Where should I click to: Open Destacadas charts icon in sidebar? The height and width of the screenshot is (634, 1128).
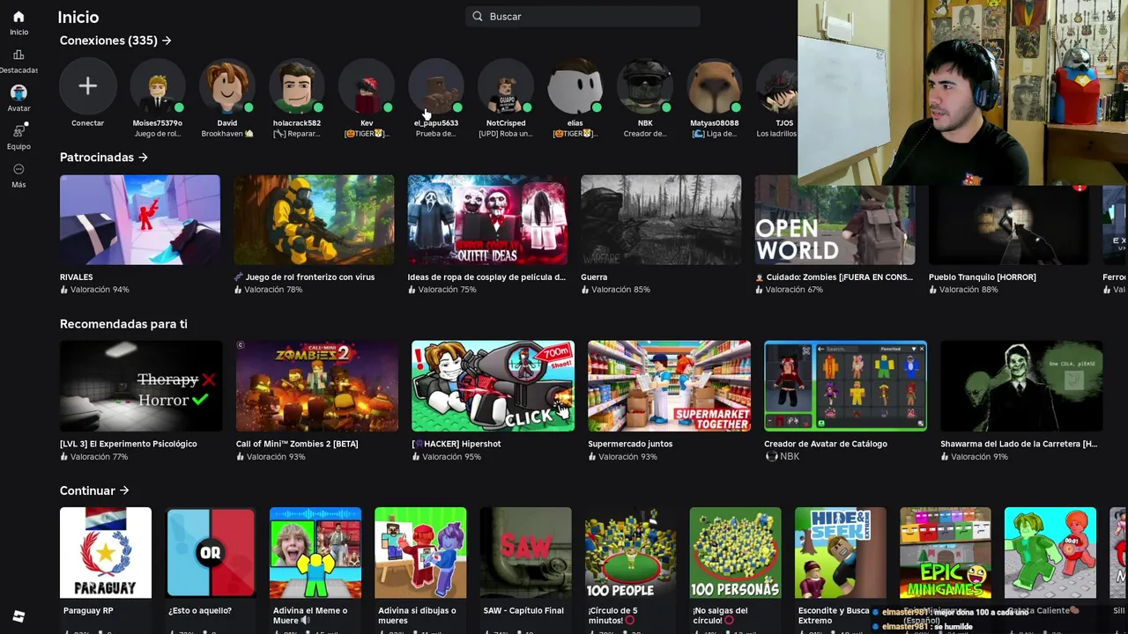19,55
